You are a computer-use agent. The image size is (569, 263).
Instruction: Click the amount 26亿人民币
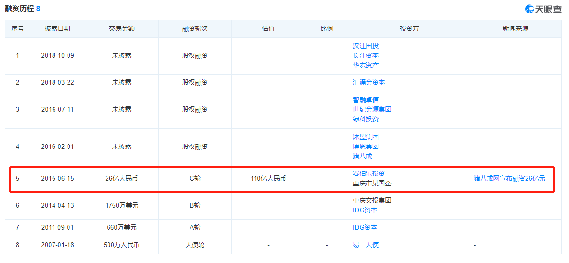coord(122,179)
